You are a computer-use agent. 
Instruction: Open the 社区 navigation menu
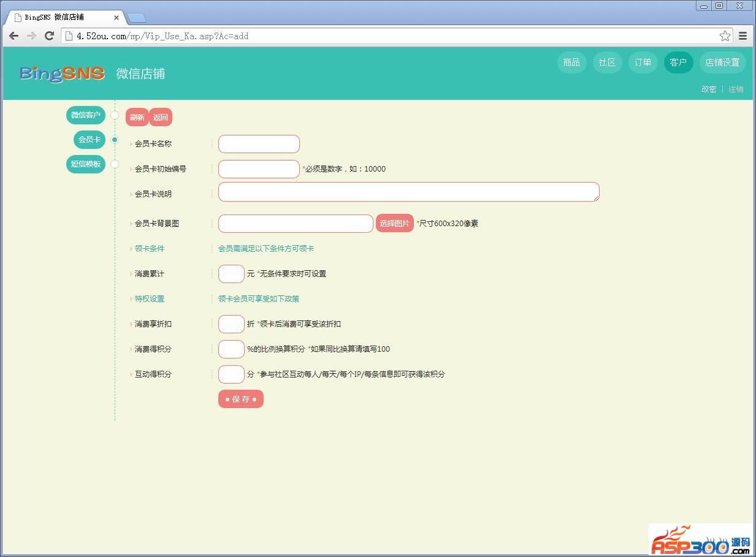point(607,63)
